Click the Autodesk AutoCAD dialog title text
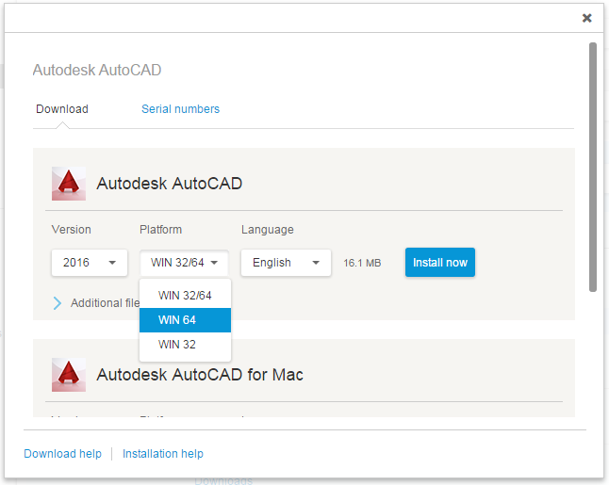Image resolution: width=609 pixels, height=485 pixels. [x=97, y=71]
